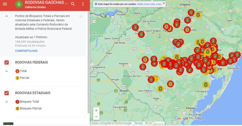Collapse the Rodovias Estaduais legend
Viewport: 242px width, 126px height.
(x=7, y=102)
